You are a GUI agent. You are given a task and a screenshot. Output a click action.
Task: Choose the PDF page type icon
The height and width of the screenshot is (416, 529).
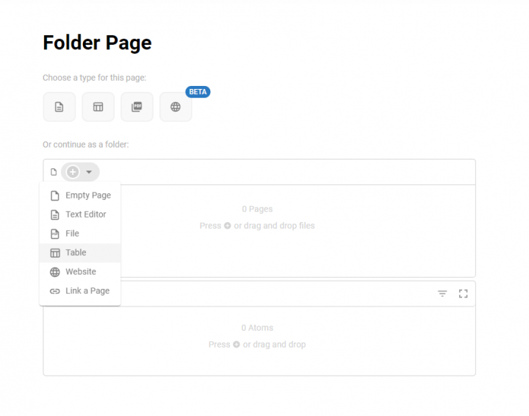[137, 107]
